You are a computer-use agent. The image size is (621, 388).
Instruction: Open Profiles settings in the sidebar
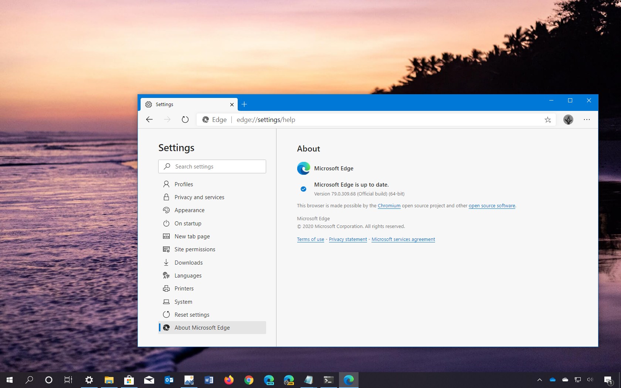click(x=184, y=184)
